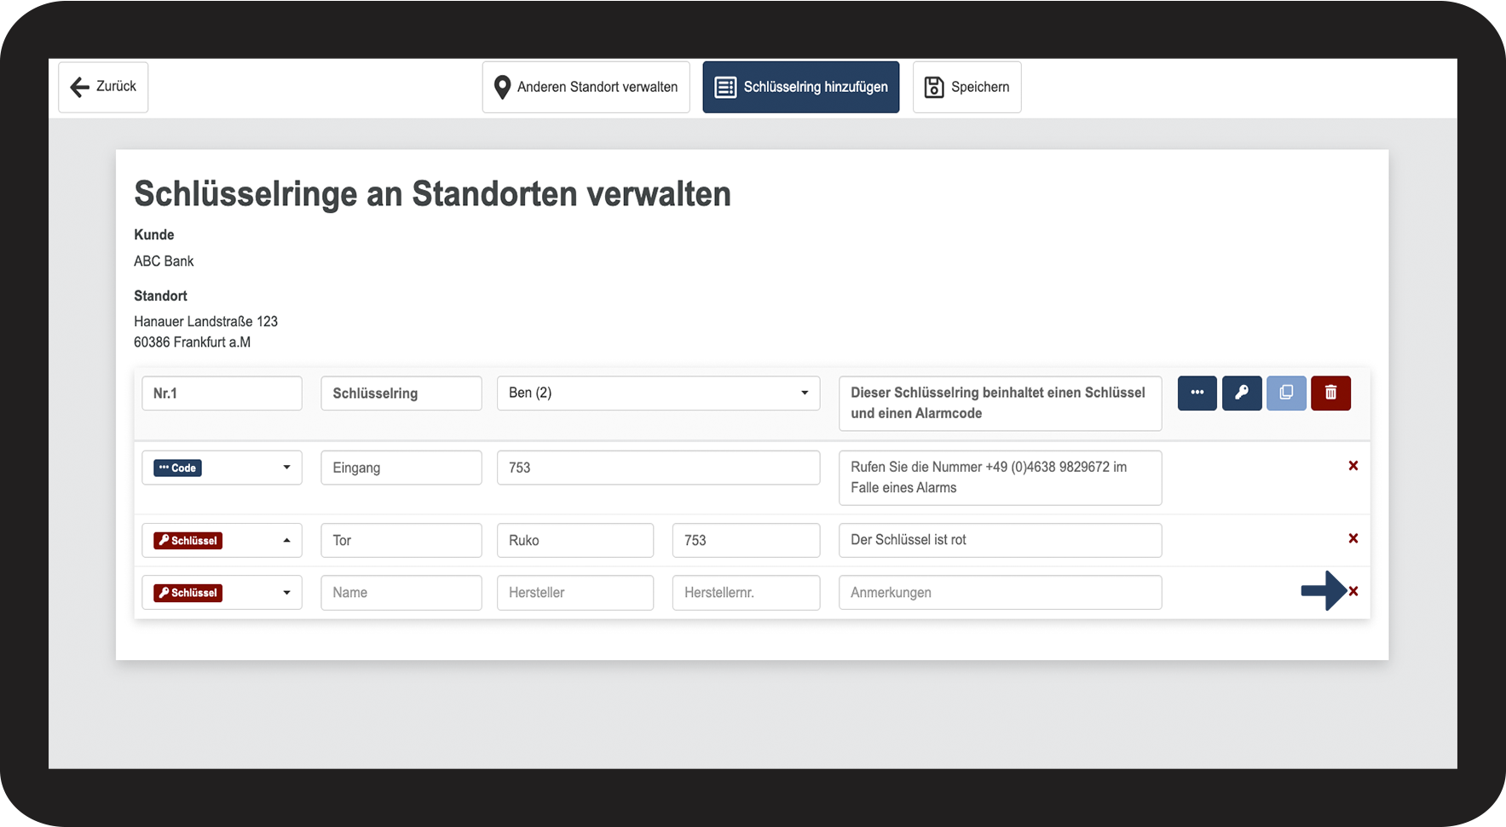Click the Hersteller input field
Image resolution: width=1506 pixels, height=827 pixels.
click(574, 593)
